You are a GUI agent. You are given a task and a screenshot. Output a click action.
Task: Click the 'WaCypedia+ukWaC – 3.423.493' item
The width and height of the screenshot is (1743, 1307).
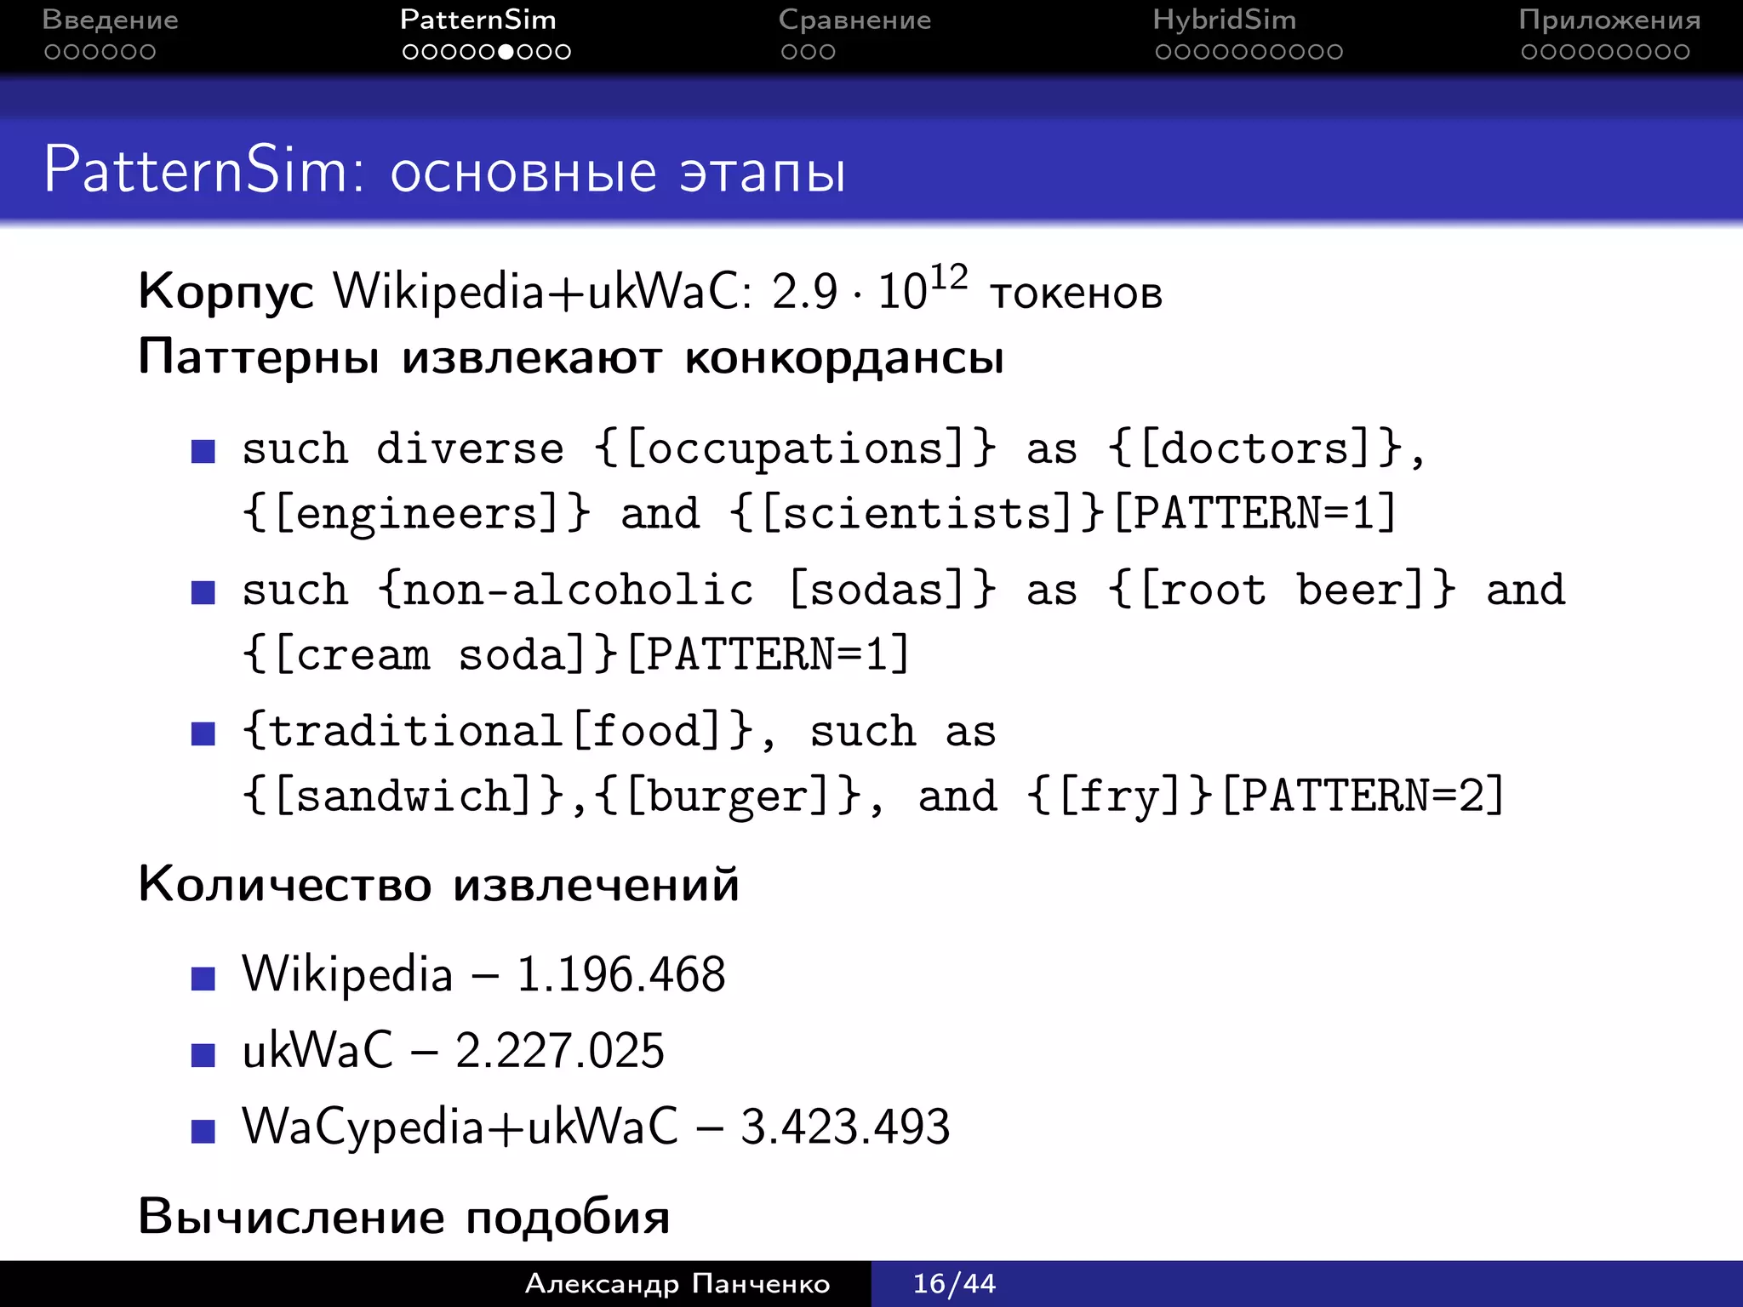tap(596, 1127)
